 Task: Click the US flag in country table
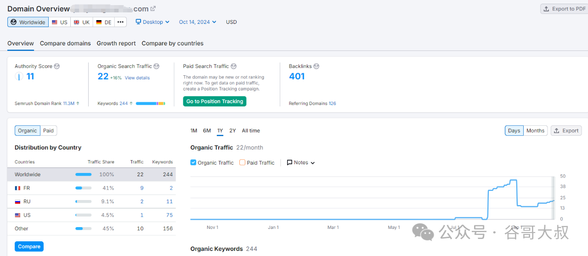pyautogui.click(x=17, y=215)
